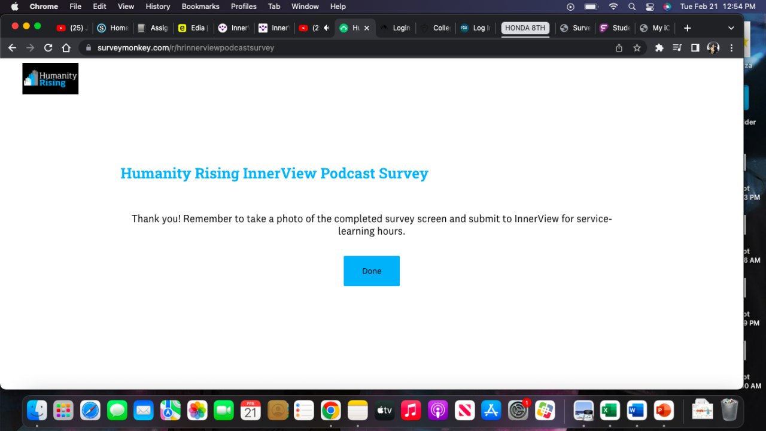Go back to the previous page
Image resolution: width=766 pixels, height=431 pixels.
tap(12, 48)
